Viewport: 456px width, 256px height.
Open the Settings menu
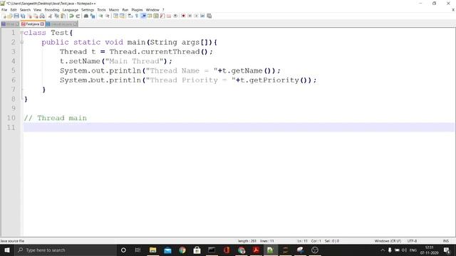click(x=88, y=10)
